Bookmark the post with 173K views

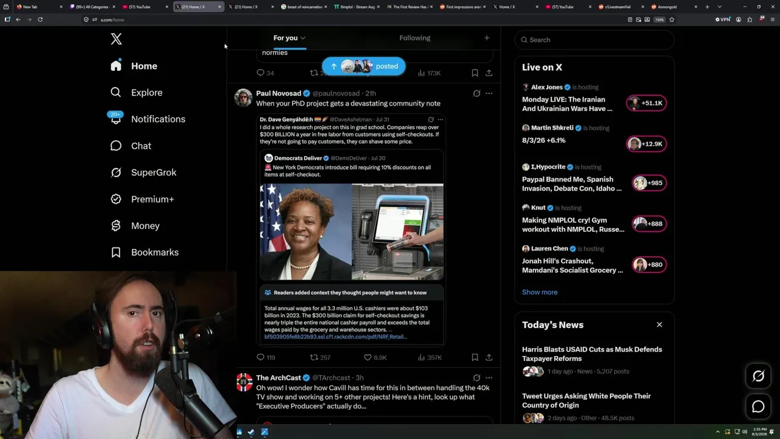pyautogui.click(x=475, y=73)
